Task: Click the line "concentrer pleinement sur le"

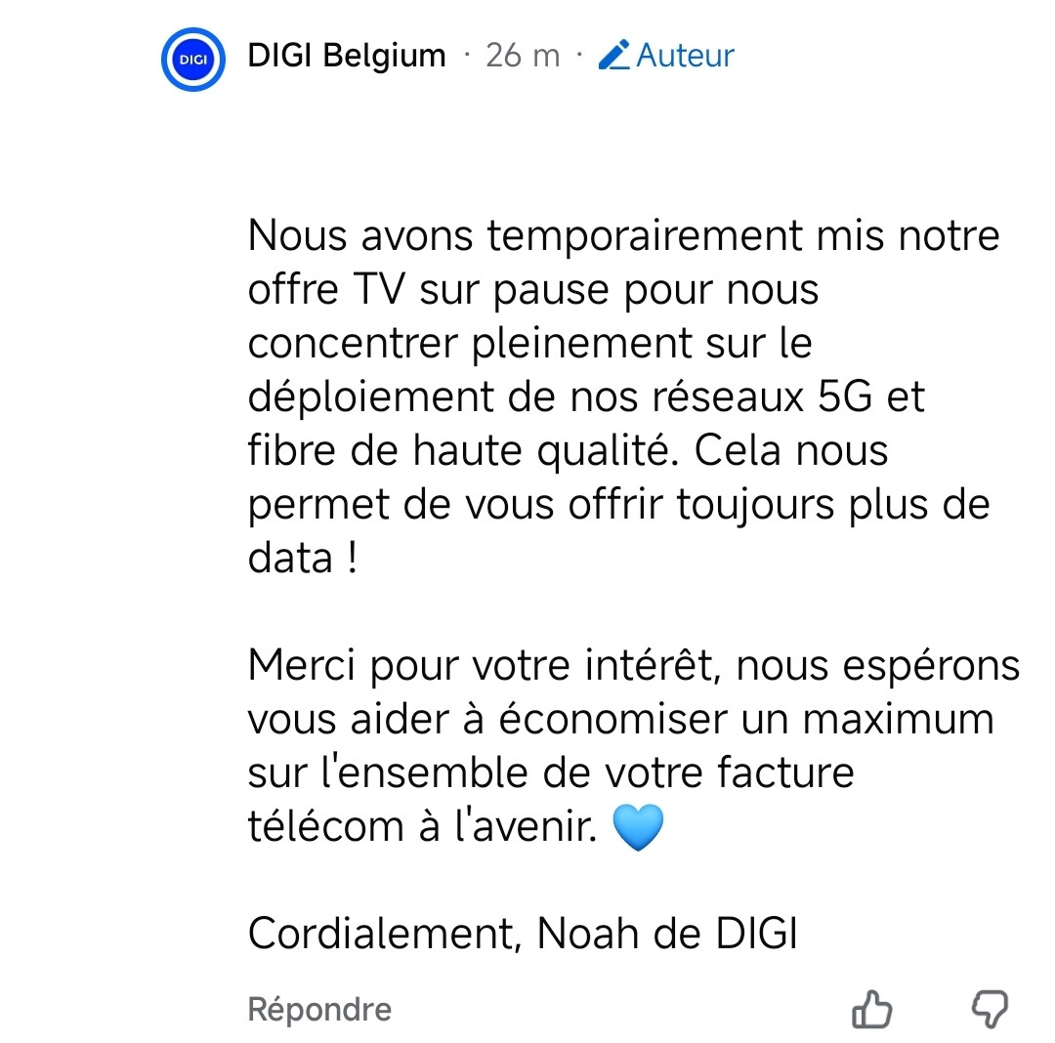Action: [x=530, y=343]
